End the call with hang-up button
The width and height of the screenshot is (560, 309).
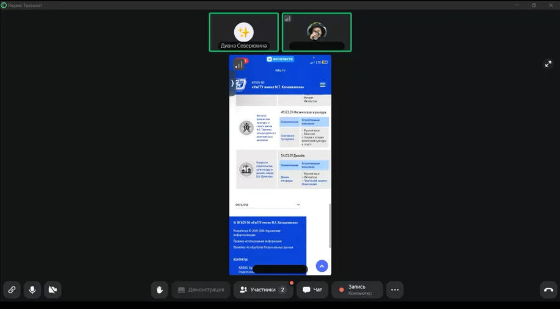(548, 289)
